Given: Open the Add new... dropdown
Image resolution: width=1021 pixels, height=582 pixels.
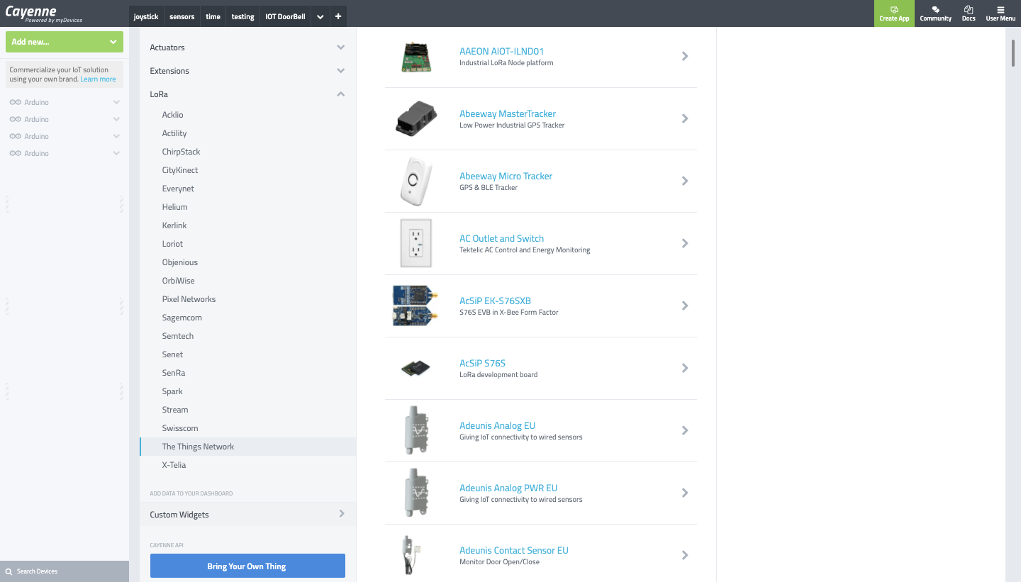Looking at the screenshot, I should coord(65,42).
